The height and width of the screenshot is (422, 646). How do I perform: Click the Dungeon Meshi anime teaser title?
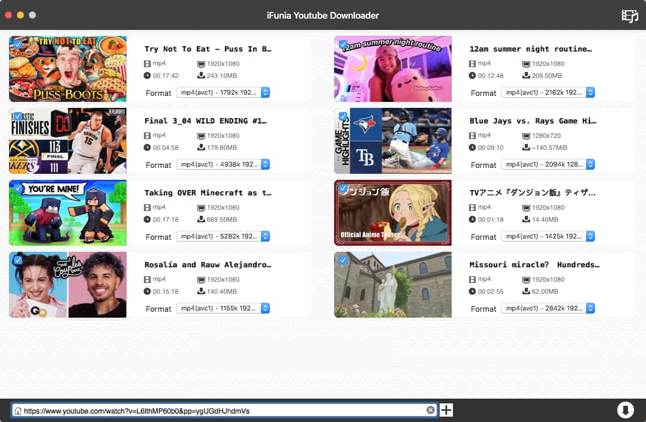click(x=532, y=192)
